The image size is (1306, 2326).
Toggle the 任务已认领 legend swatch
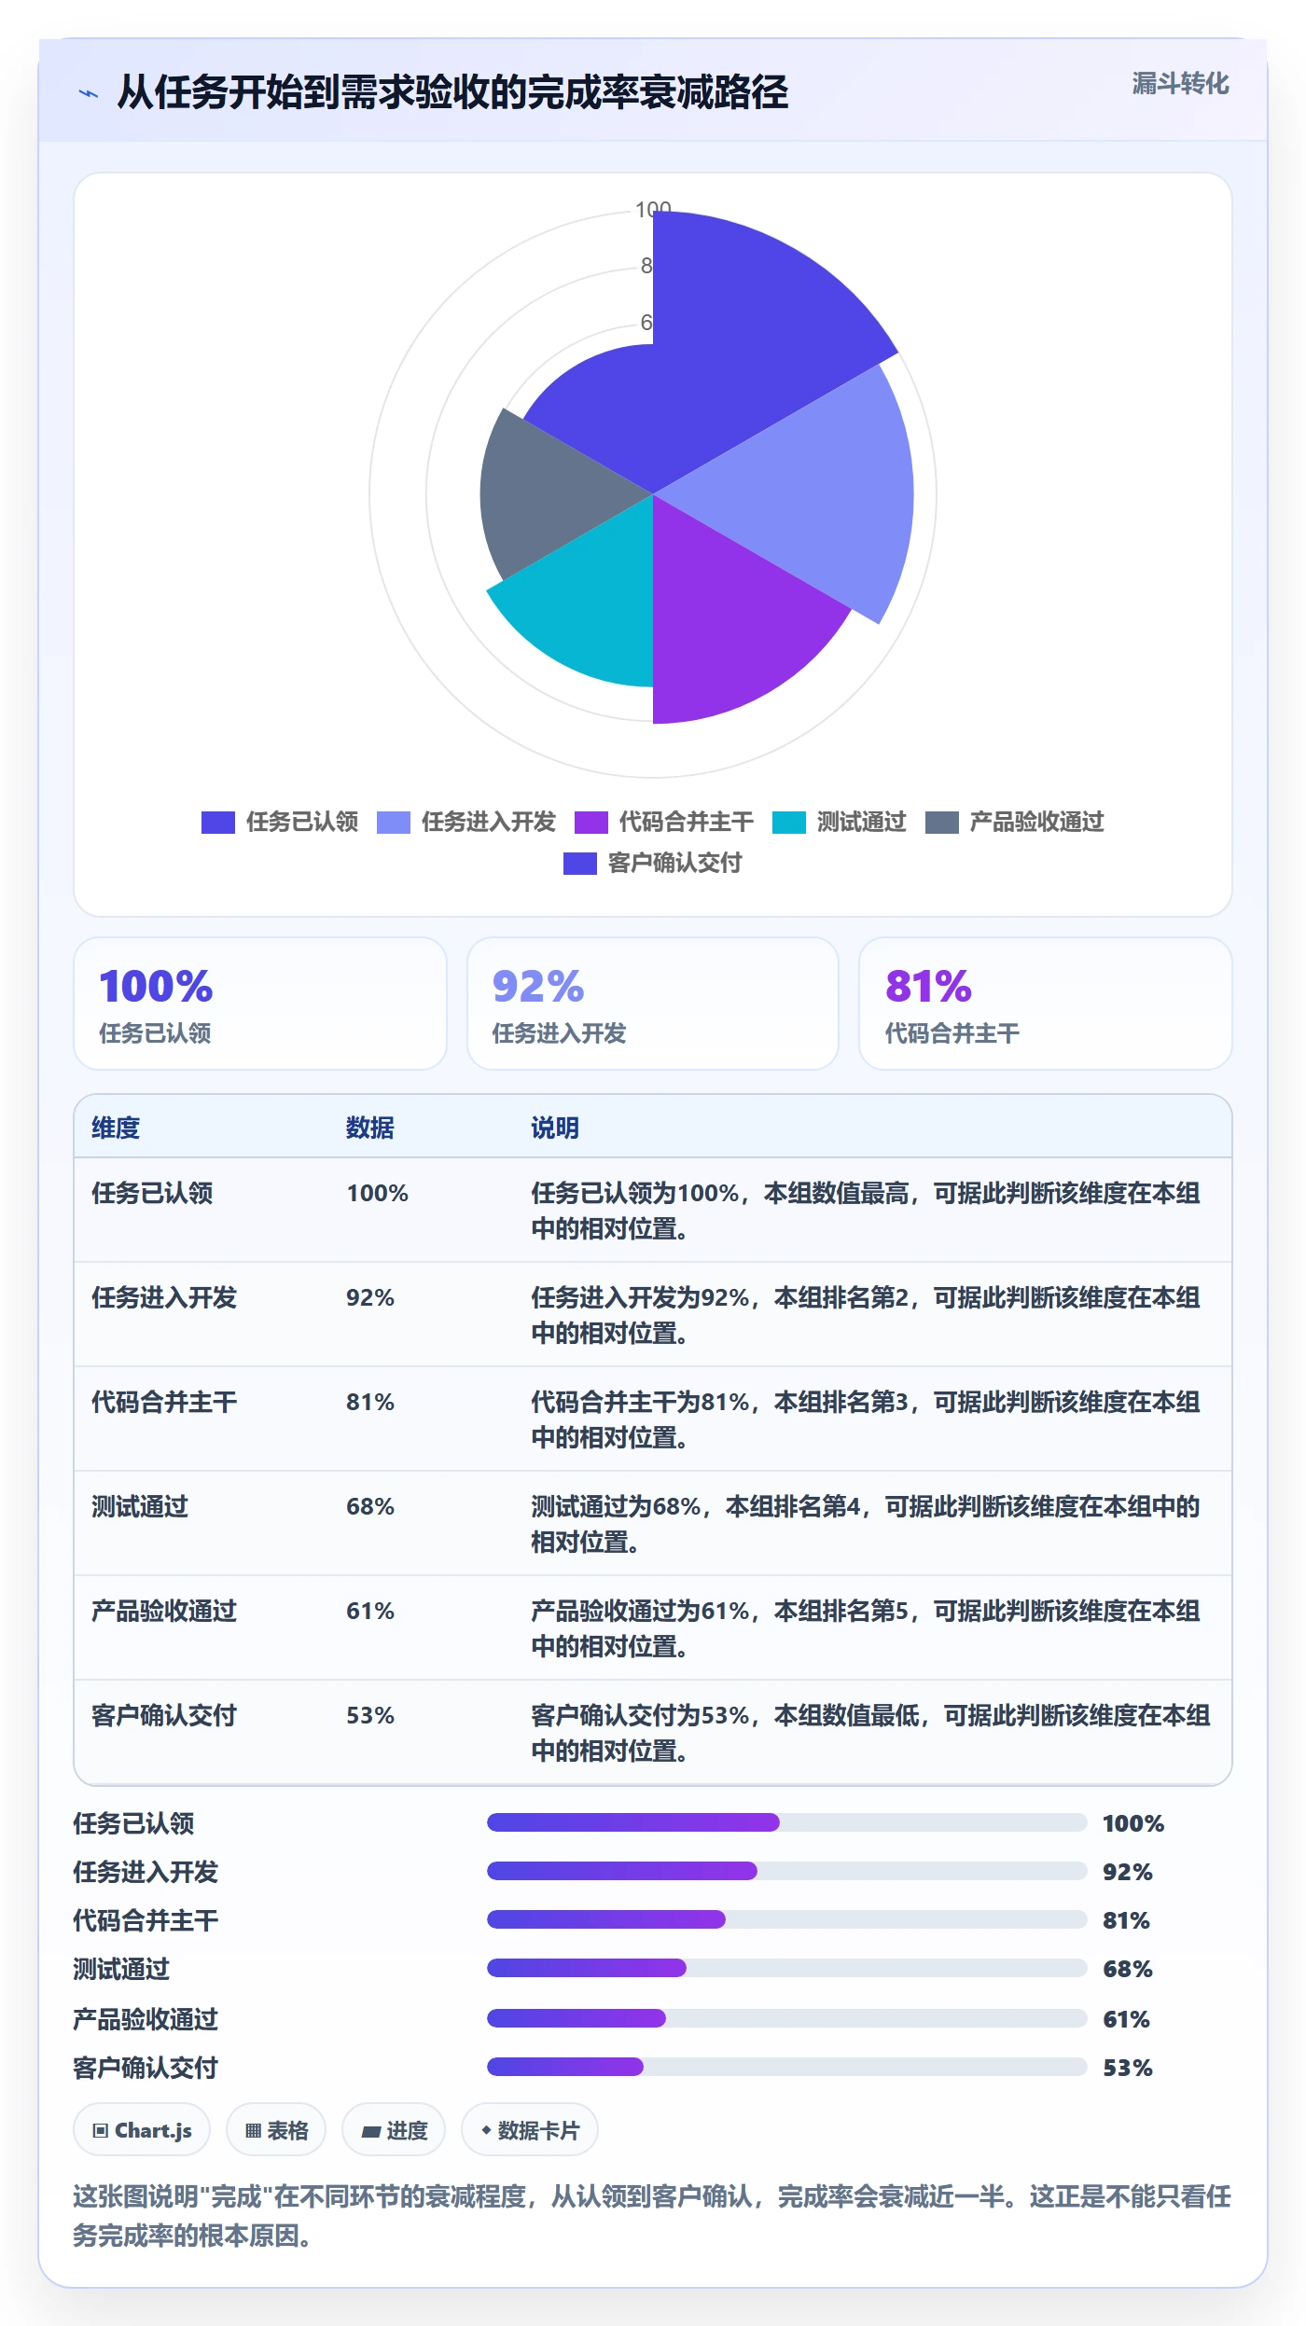[x=217, y=822]
